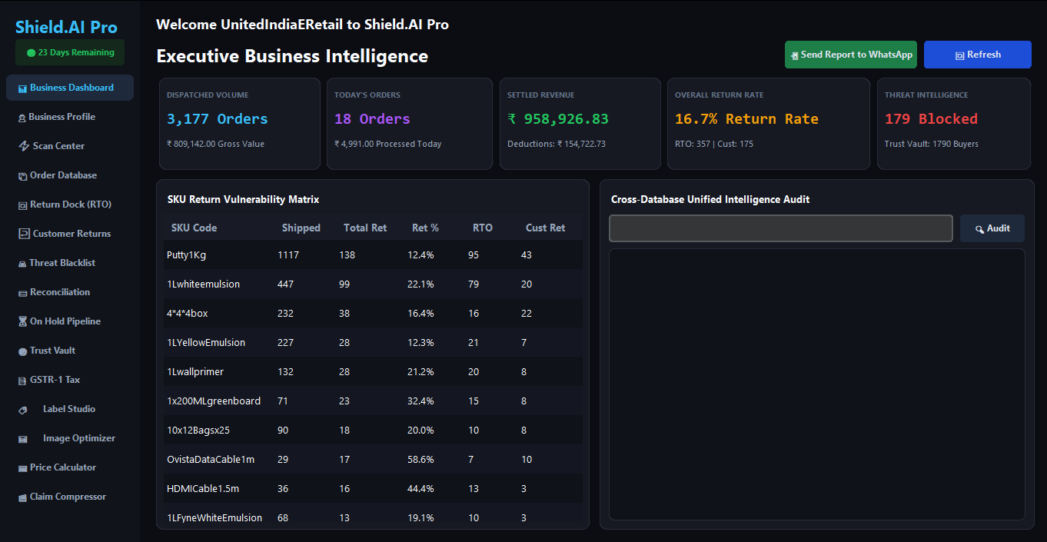The width and height of the screenshot is (1047, 542).
Task: Select the 1LYellowEmulsion SKU row
Action: 372,342
